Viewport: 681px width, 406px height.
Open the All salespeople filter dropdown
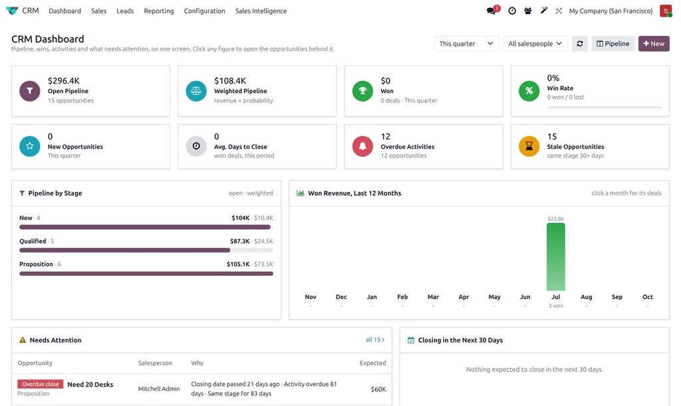pos(535,43)
